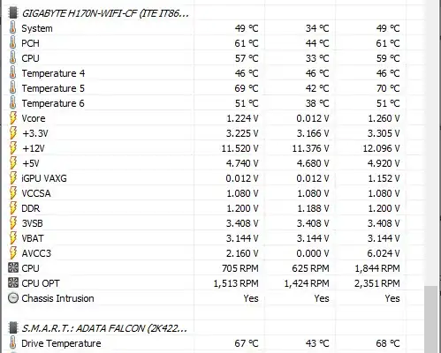Click the +3.3V voltage bolt icon
Image resolution: width=441 pixels, height=353 pixels.
pyautogui.click(x=12, y=133)
